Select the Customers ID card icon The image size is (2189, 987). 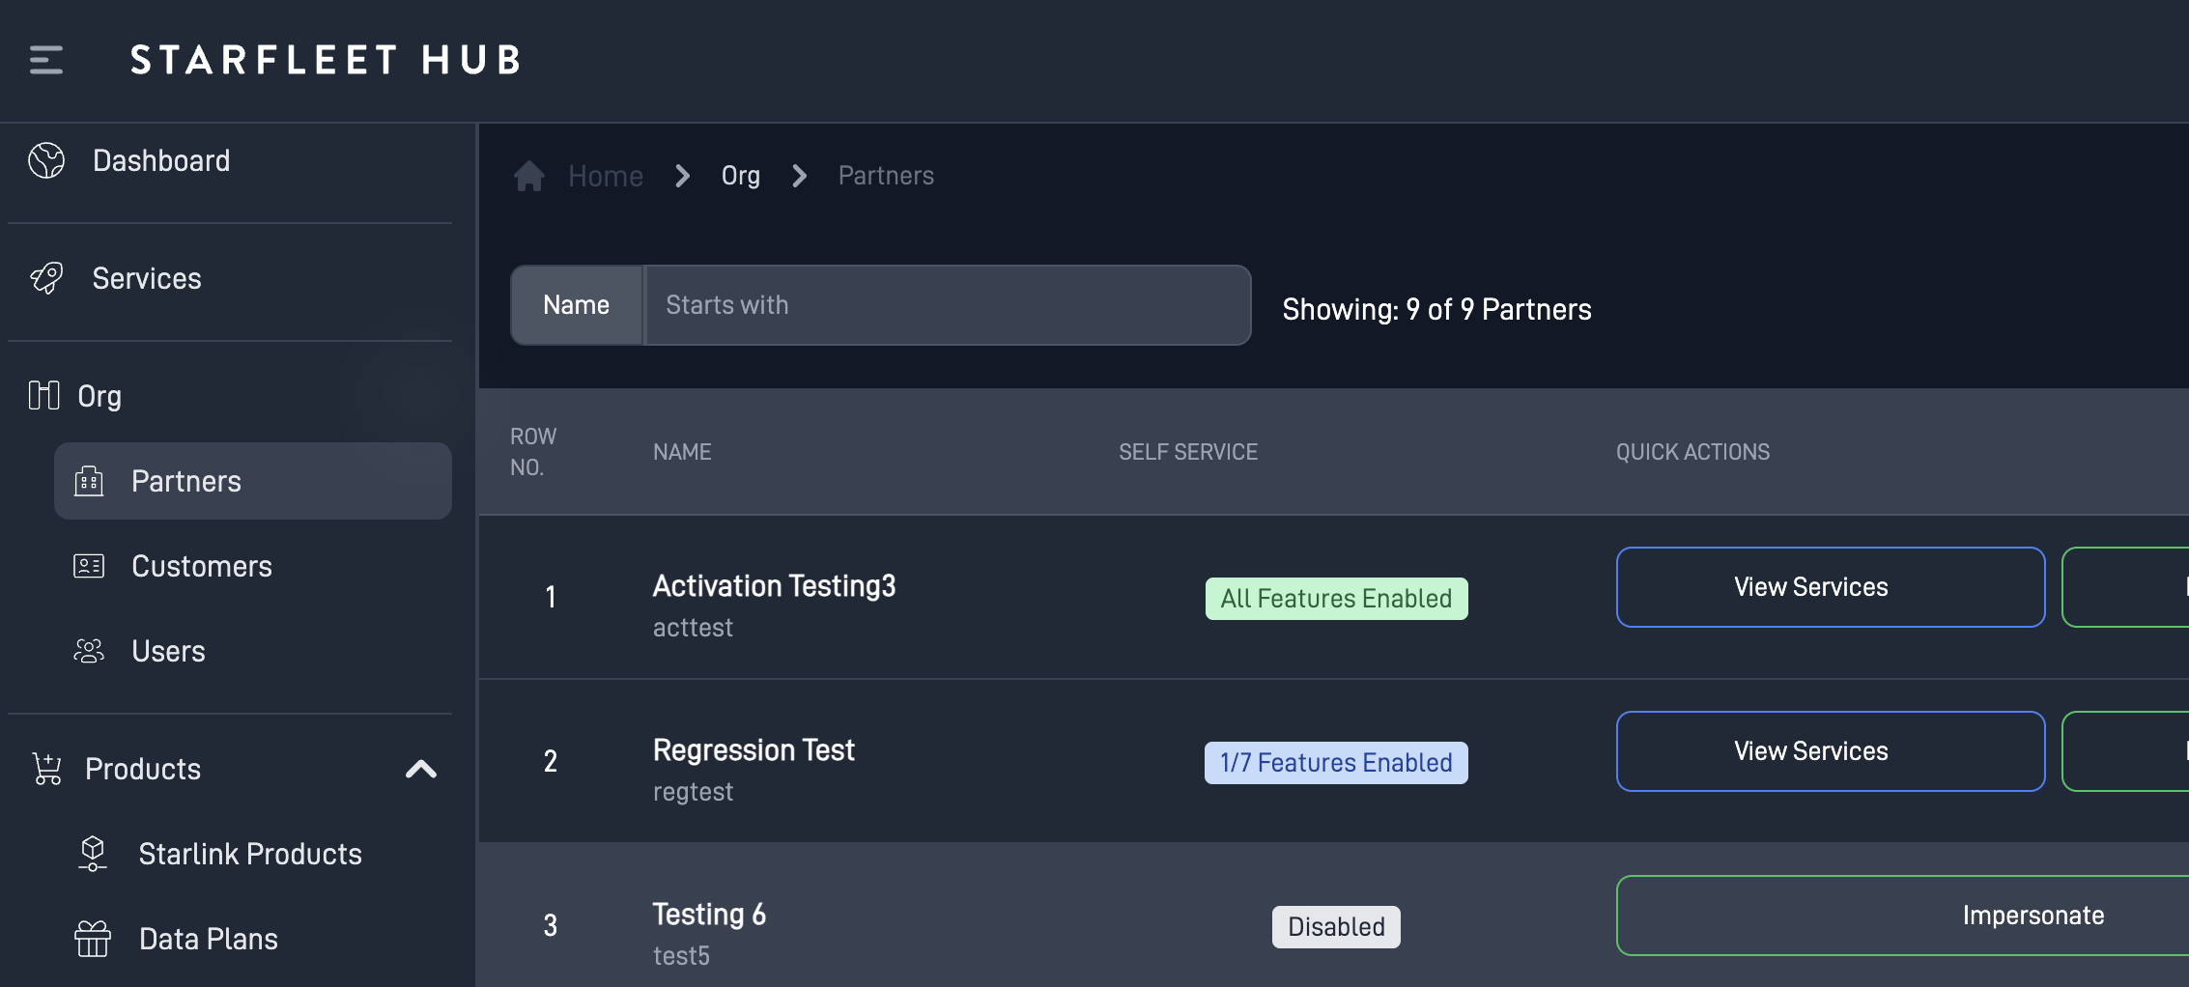90,566
